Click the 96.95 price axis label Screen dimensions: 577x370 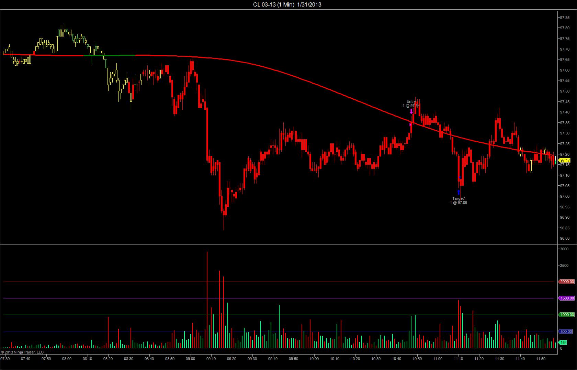[x=565, y=207]
